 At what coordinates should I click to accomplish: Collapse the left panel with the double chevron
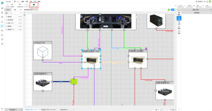tap(21, 10)
